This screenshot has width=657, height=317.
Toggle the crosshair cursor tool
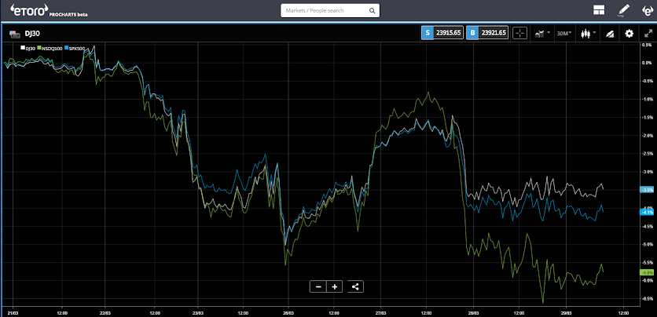pyautogui.click(x=519, y=33)
